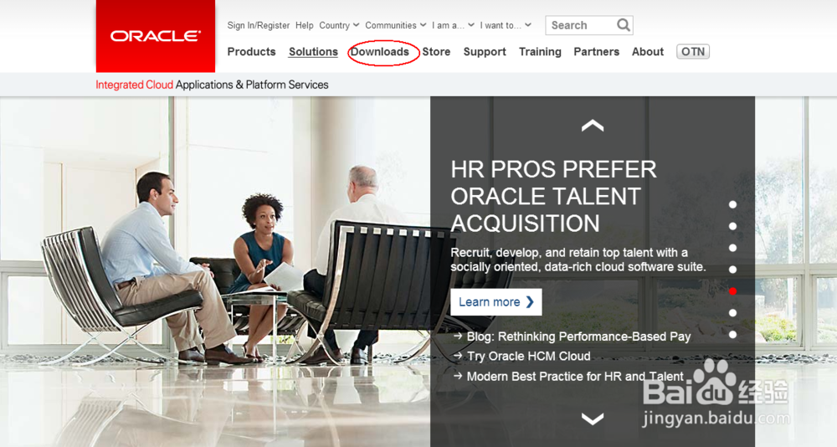This screenshot has width=837, height=447.
Task: Expand the 'I am a...' dropdown
Action: [453, 25]
